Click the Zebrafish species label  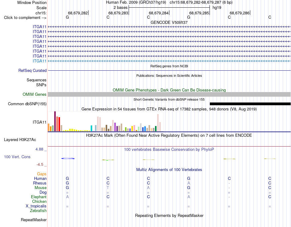click(38, 211)
